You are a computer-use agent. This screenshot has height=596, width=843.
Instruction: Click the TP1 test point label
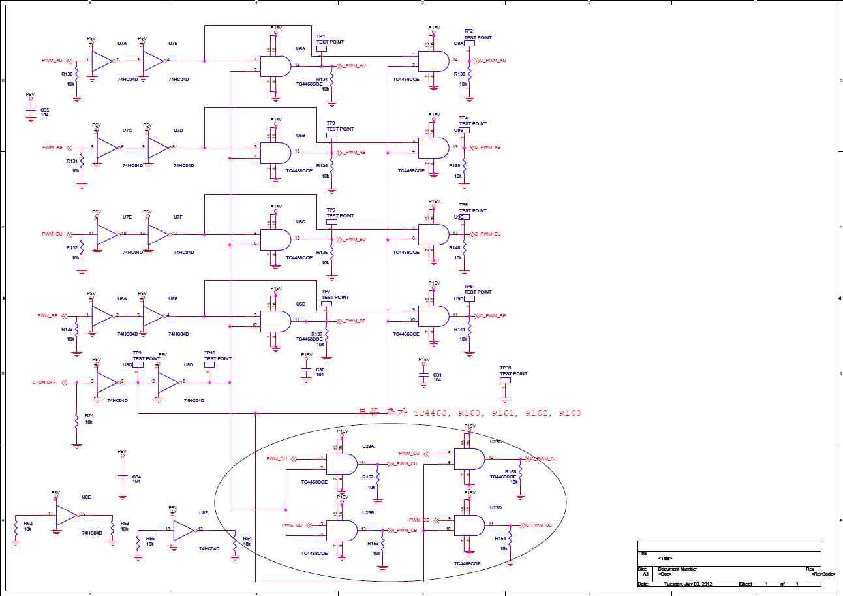[x=320, y=37]
